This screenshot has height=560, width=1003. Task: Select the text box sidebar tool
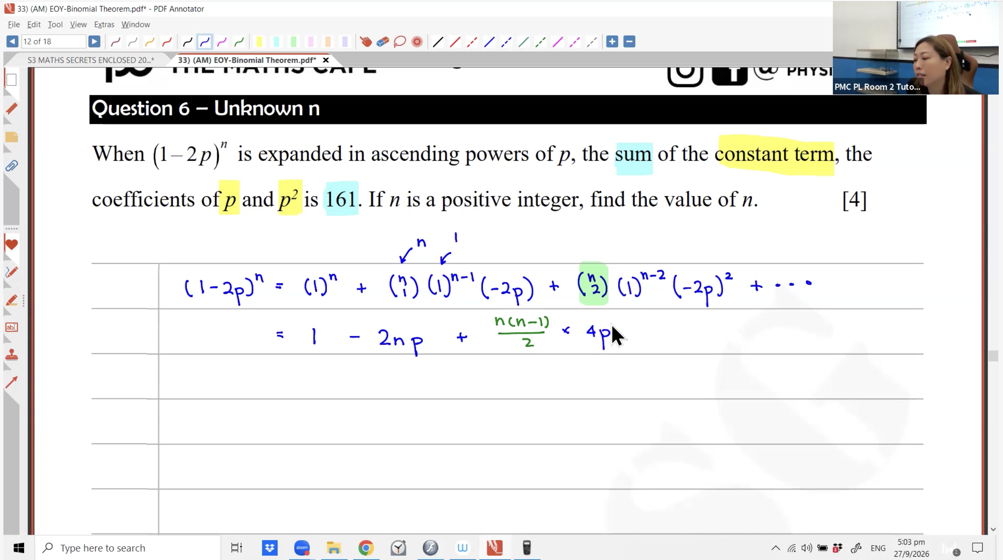[x=11, y=327]
